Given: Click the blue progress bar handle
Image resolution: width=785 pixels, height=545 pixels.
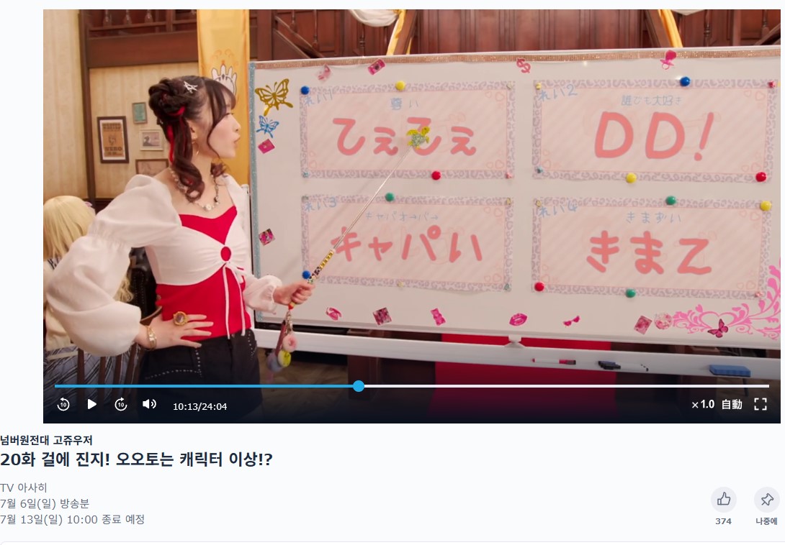Looking at the screenshot, I should point(359,386).
